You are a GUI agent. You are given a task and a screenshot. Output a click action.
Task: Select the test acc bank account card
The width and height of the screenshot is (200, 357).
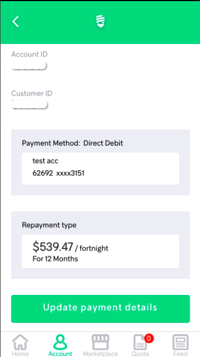[x=100, y=169]
